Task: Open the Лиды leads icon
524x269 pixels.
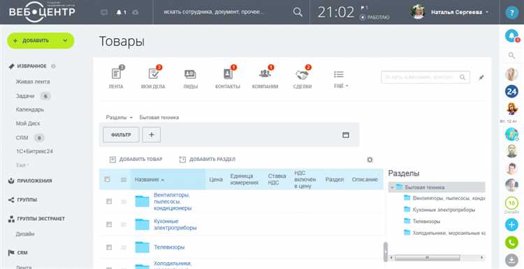Action: (x=190, y=74)
